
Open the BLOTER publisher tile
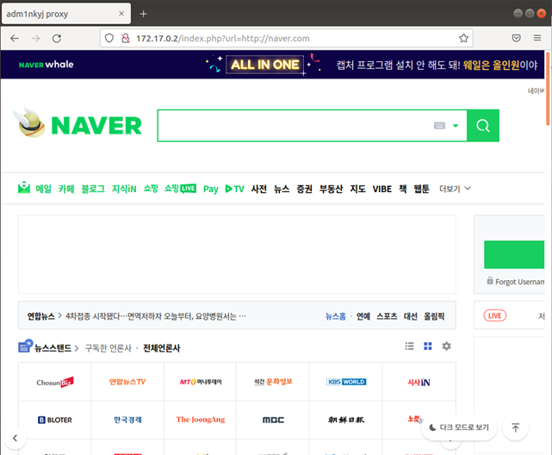coord(55,420)
